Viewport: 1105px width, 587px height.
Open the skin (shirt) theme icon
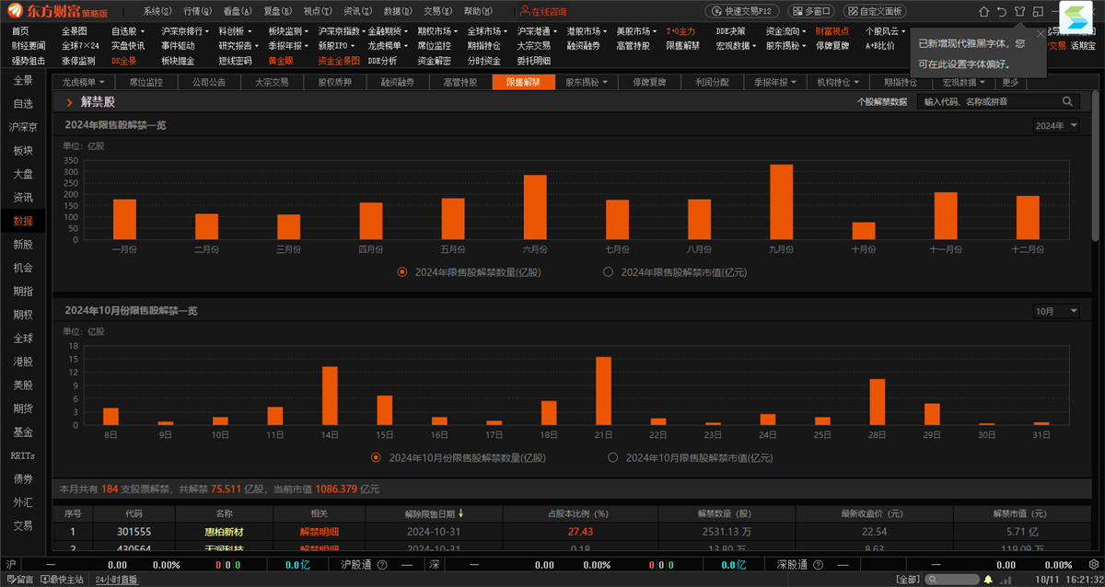pyautogui.click(x=1019, y=11)
